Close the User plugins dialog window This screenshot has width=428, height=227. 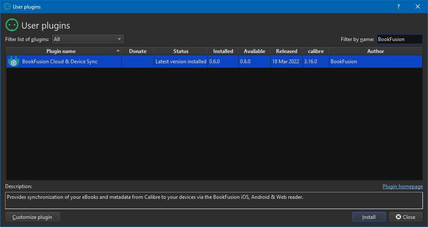click(418, 6)
